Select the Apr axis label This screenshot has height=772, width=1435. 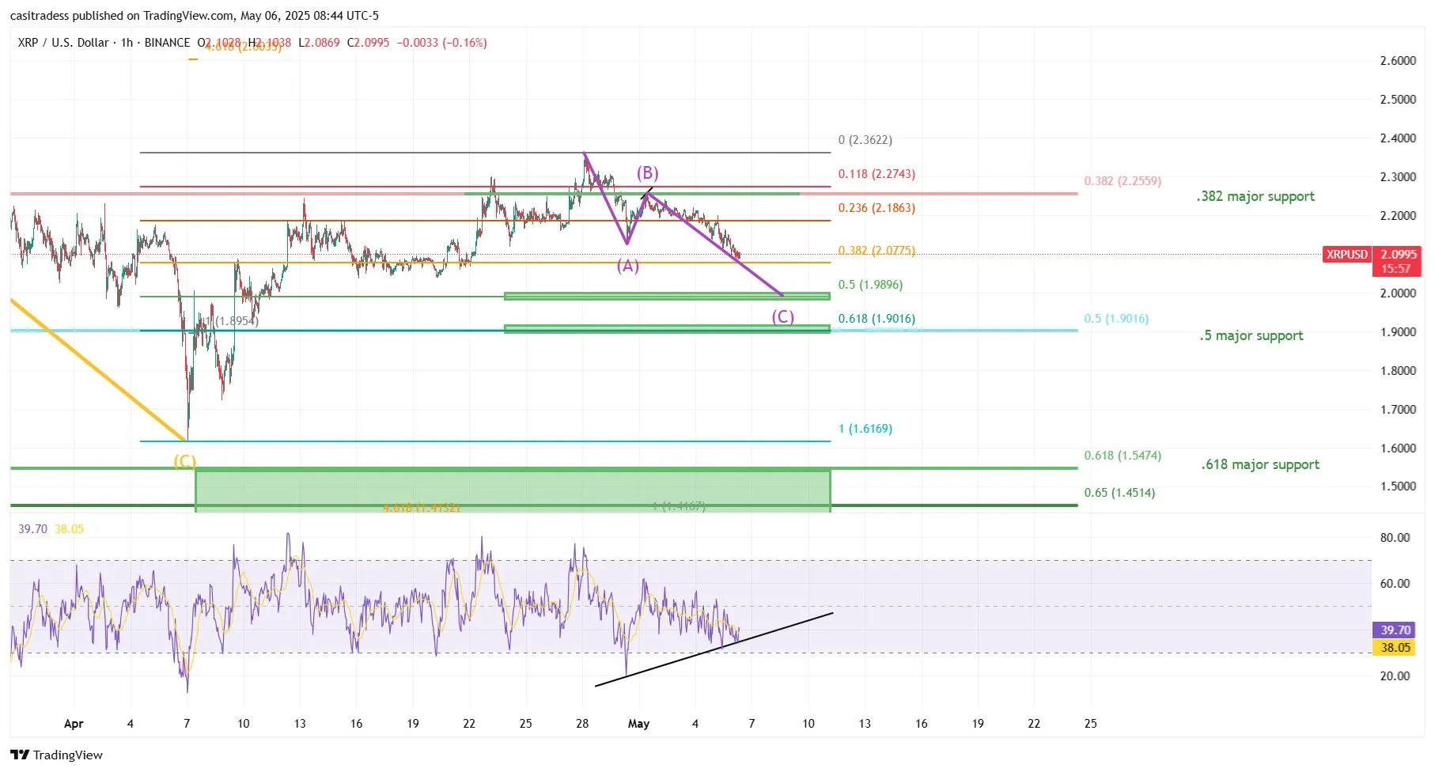[74, 724]
